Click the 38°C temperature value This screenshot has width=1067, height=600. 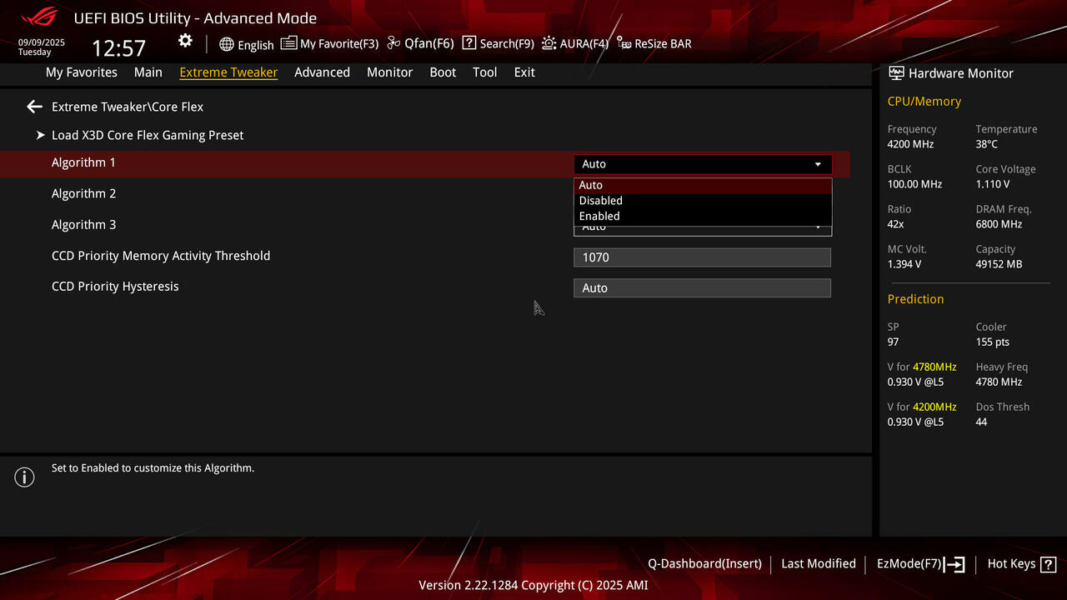pos(987,144)
